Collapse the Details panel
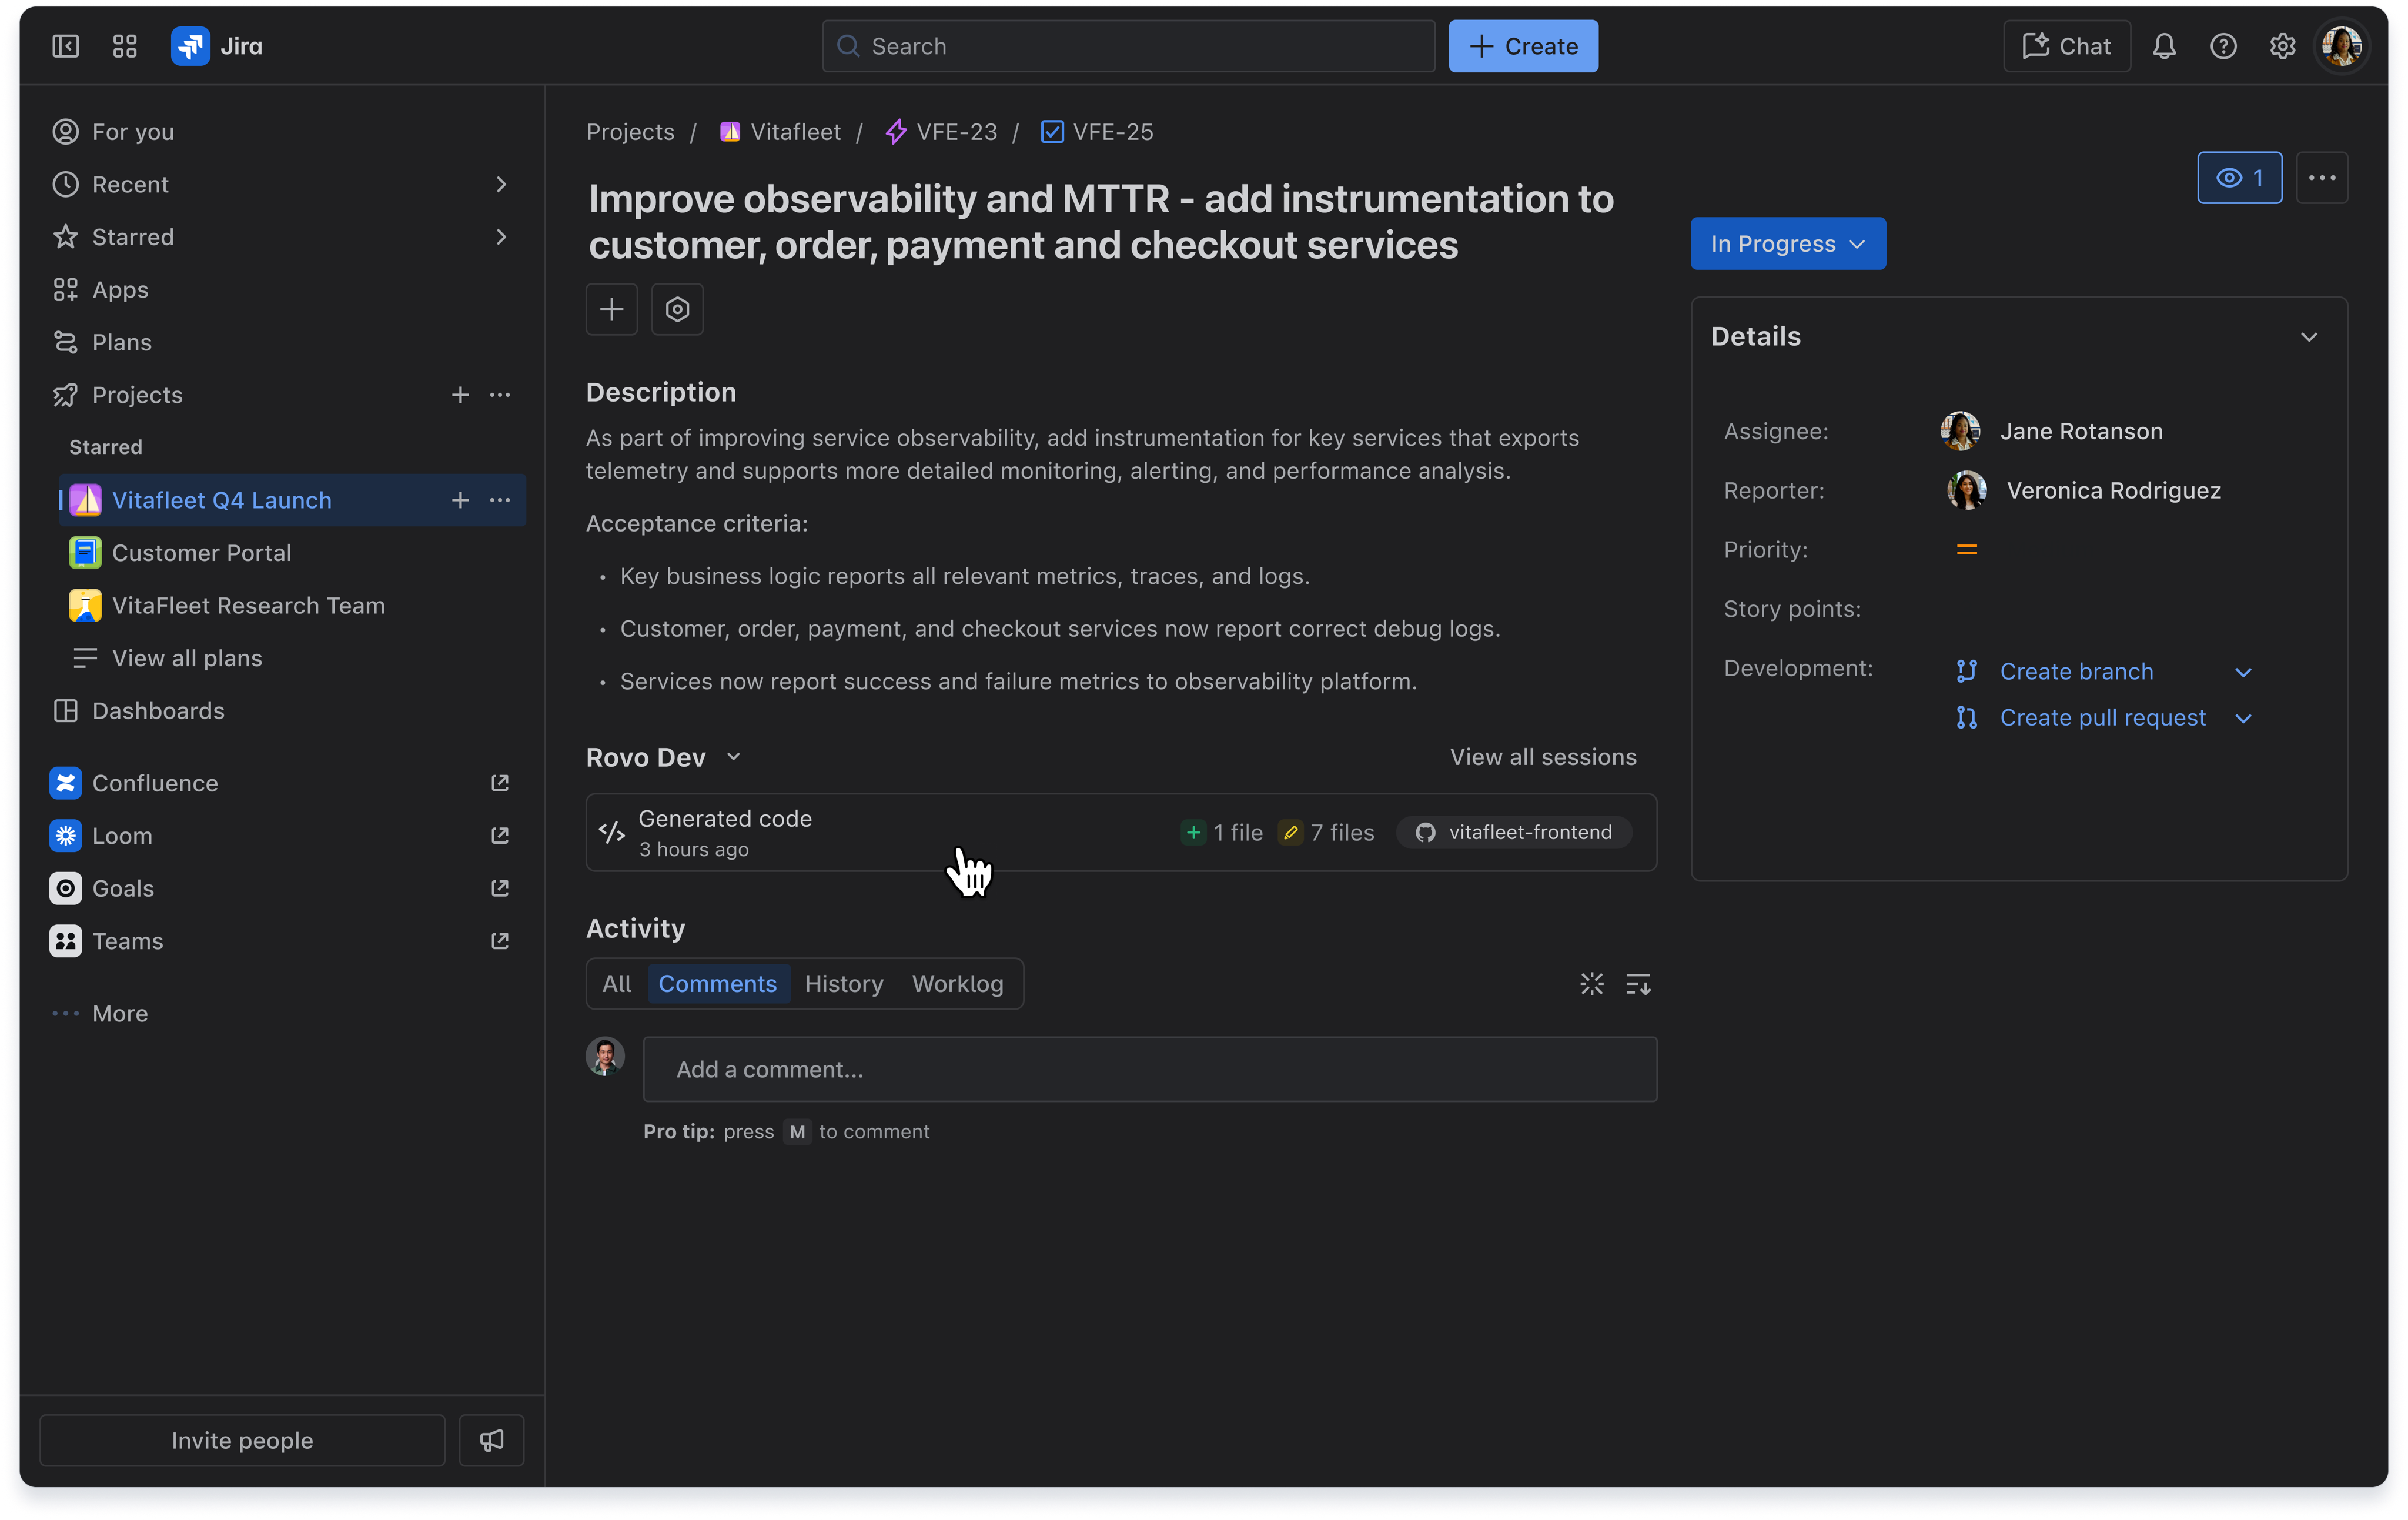 pyautogui.click(x=2309, y=337)
